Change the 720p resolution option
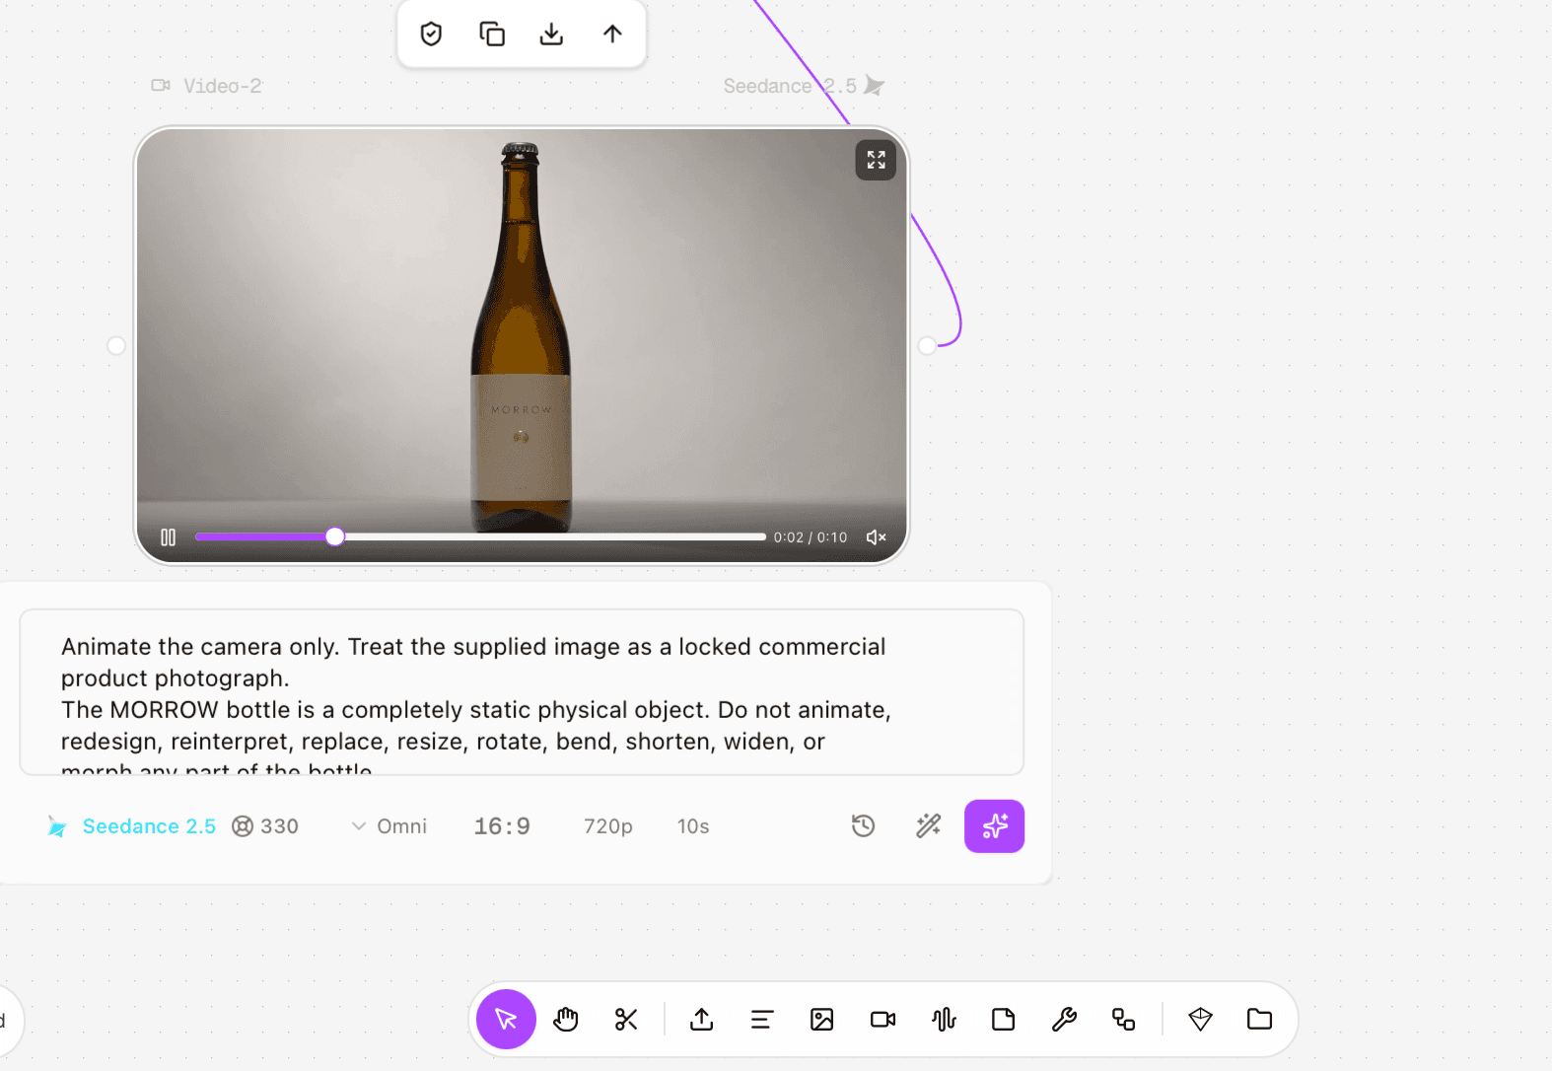1552x1071 pixels. click(608, 826)
